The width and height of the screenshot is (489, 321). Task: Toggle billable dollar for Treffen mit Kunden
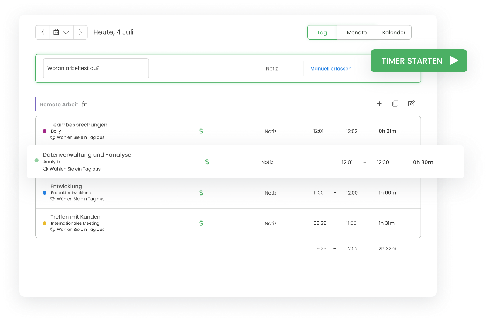(x=201, y=223)
